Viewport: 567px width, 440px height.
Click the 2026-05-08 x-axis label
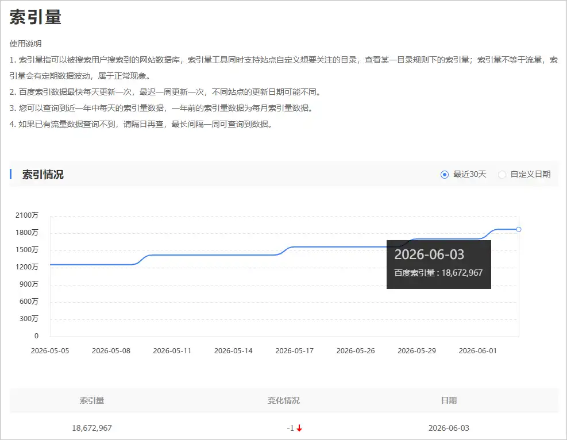click(111, 351)
